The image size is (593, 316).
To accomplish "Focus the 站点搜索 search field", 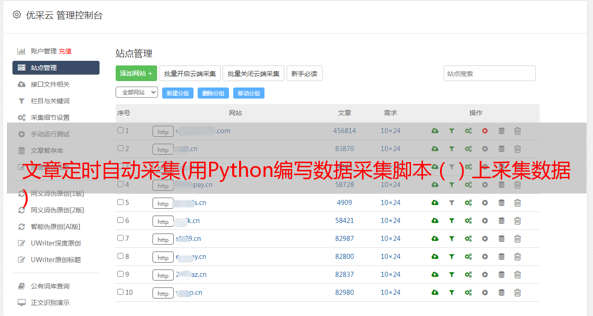I will [490, 73].
